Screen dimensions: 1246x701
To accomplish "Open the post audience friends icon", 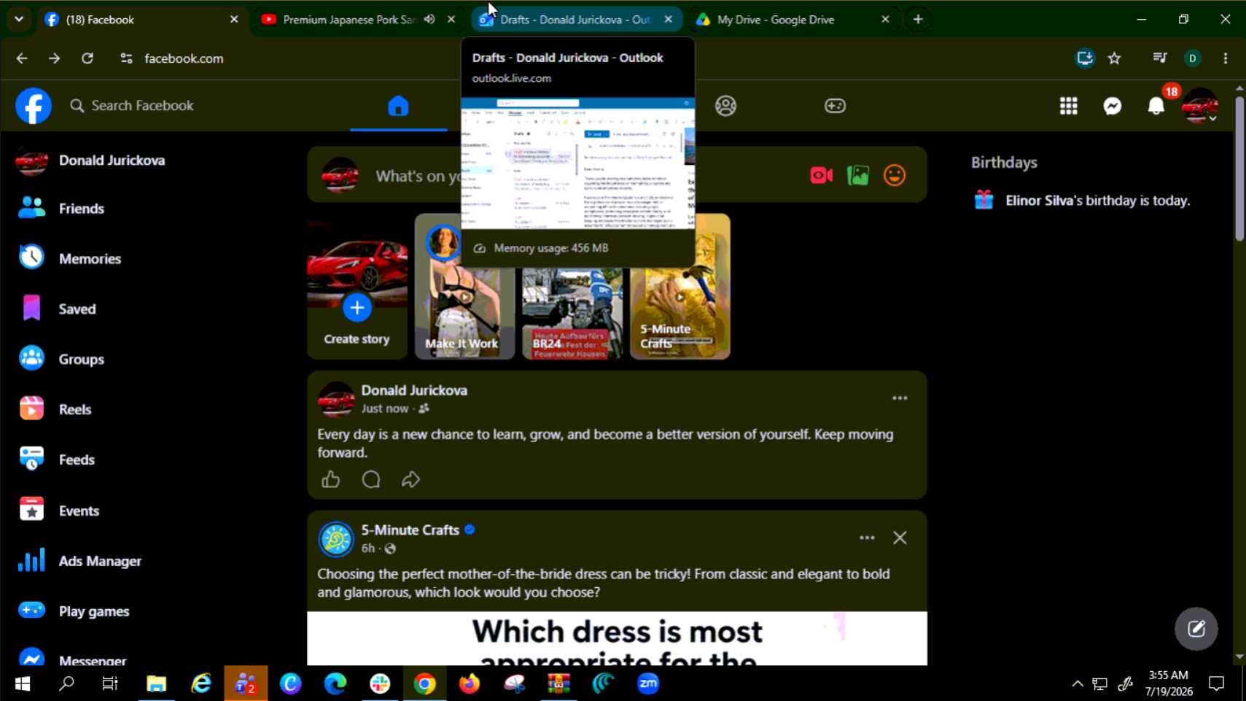I will [x=424, y=409].
